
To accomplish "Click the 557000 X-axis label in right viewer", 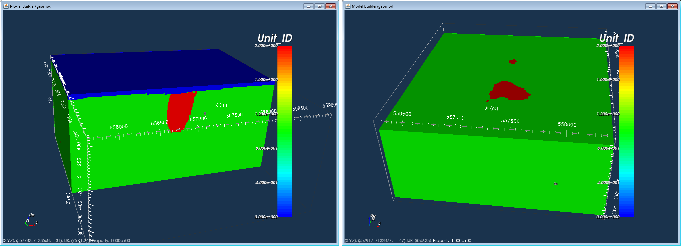I will coord(455,117).
